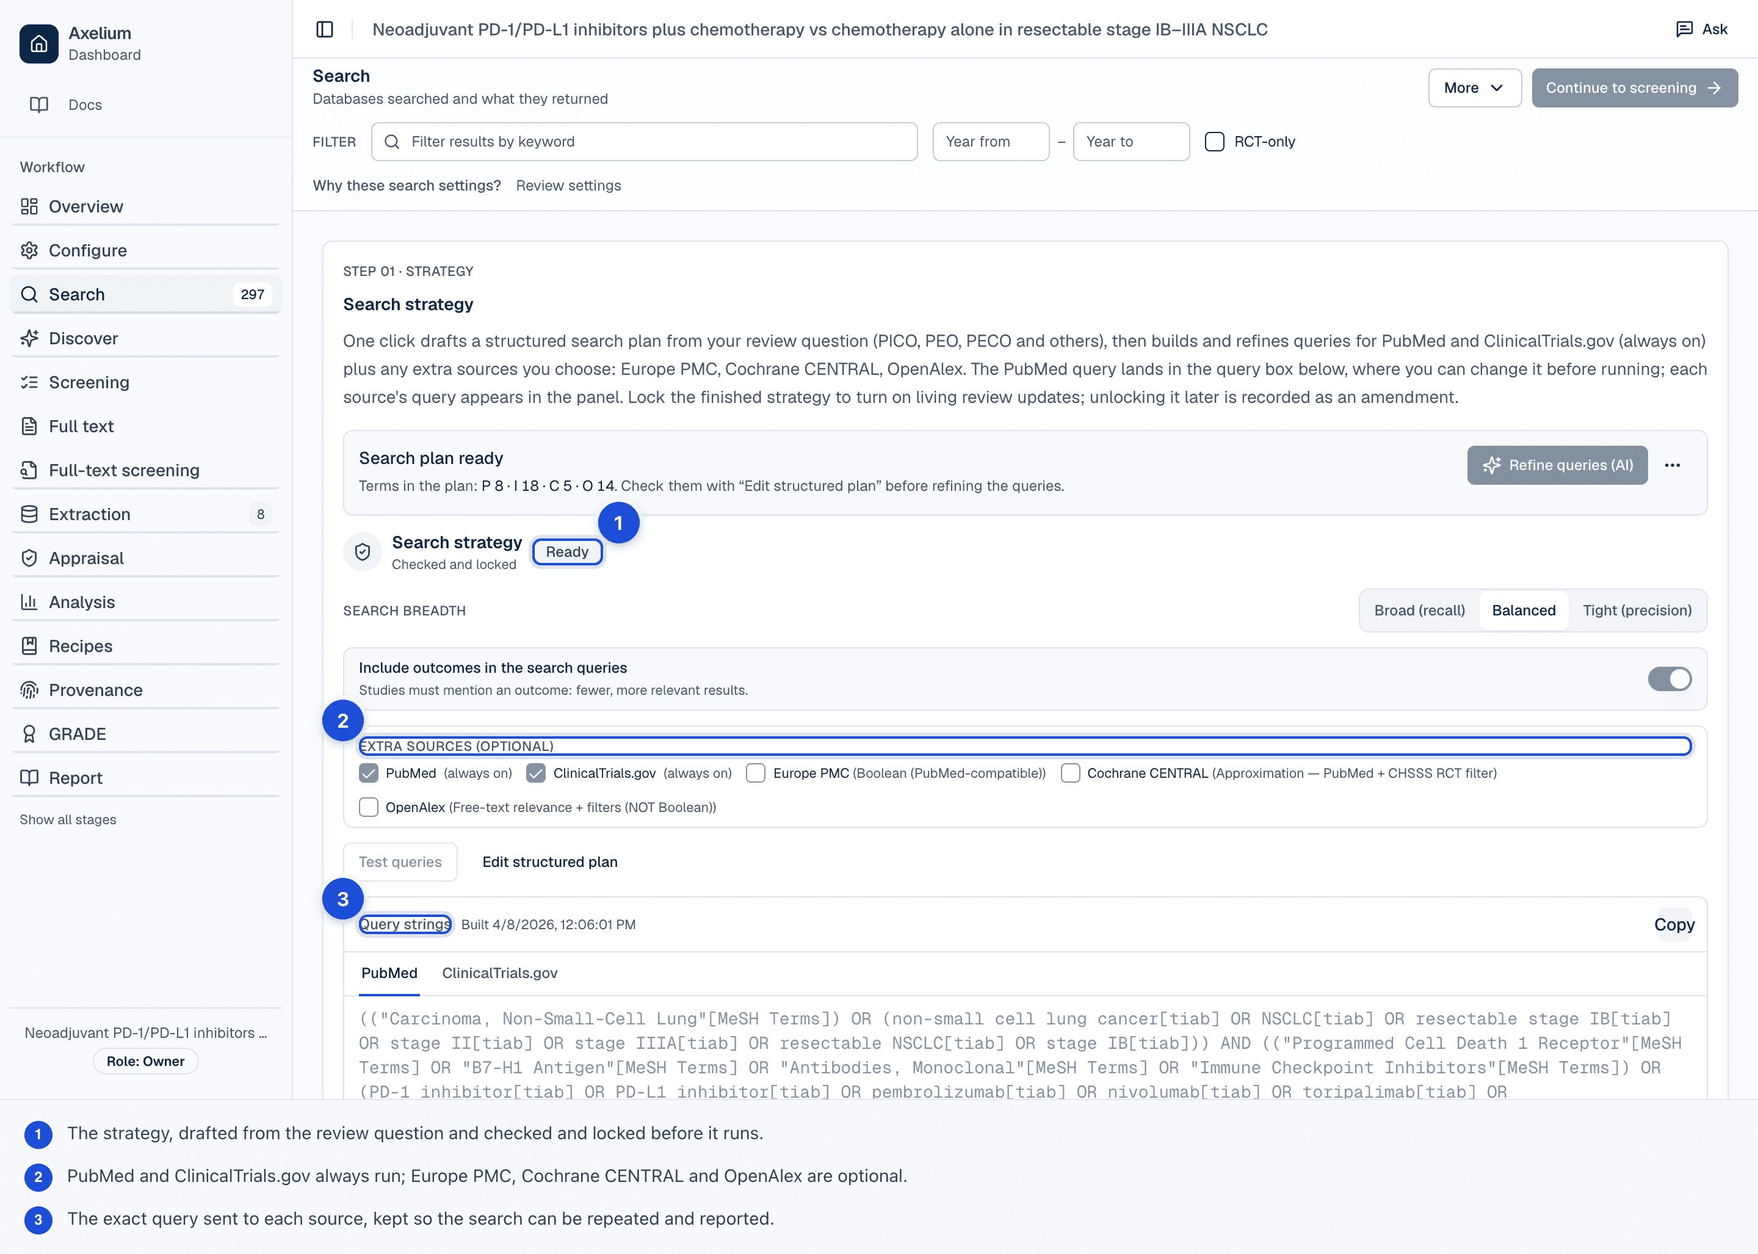Open the More dropdown menu

click(1475, 88)
